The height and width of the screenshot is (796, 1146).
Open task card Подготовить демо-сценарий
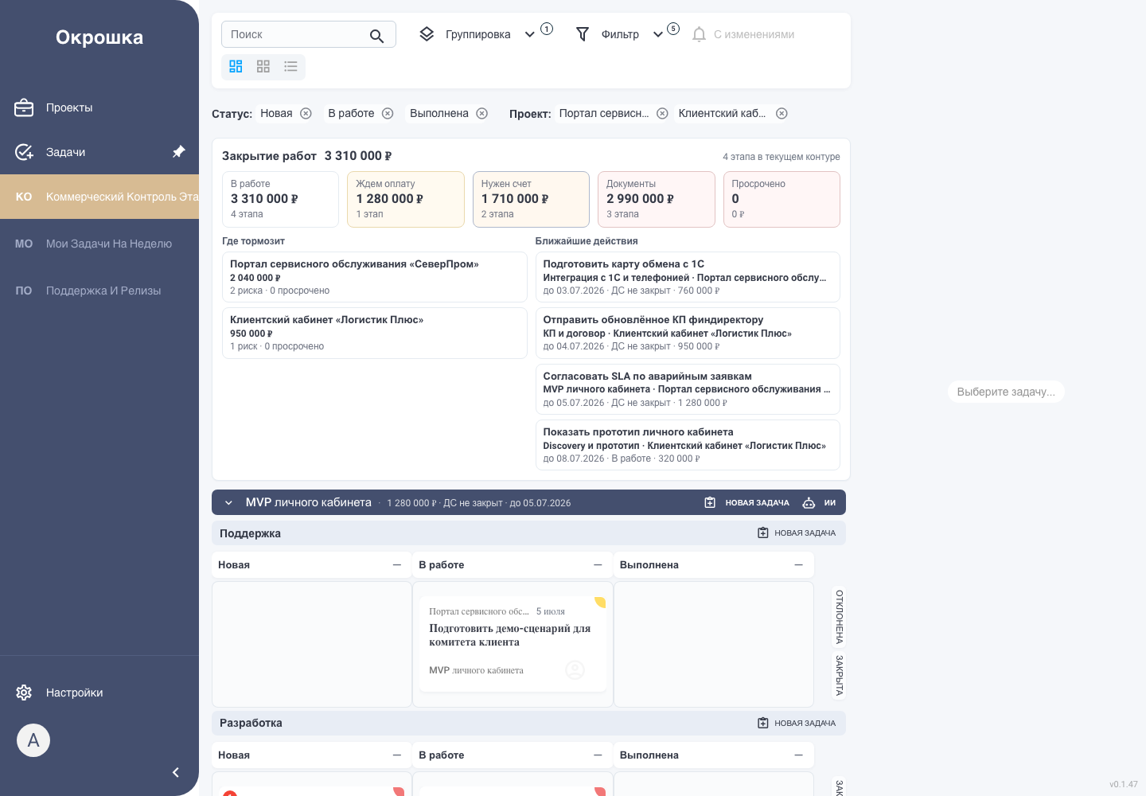pos(513,644)
